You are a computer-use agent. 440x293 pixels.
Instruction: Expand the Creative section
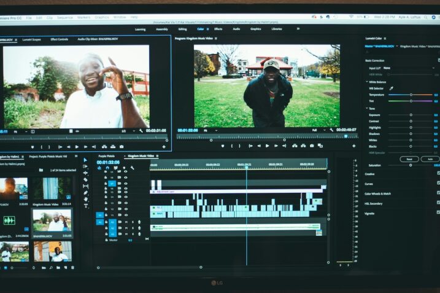coord(369,174)
